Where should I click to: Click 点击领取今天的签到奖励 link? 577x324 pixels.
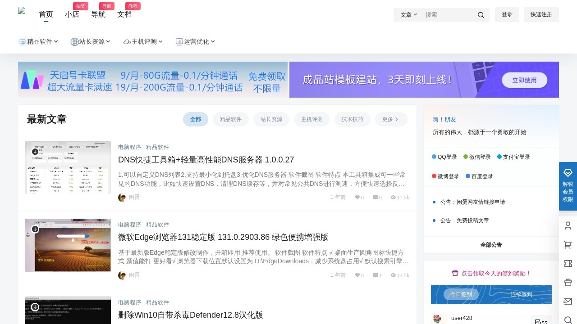point(496,273)
